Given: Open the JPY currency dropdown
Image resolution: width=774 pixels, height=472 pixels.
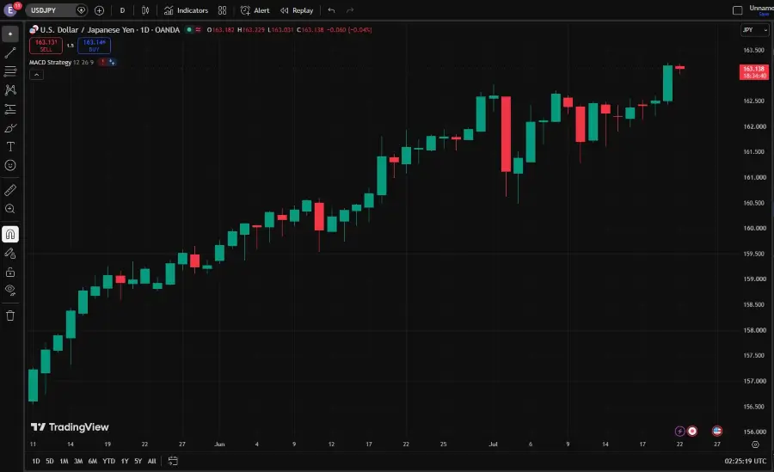Looking at the screenshot, I should tap(755, 30).
